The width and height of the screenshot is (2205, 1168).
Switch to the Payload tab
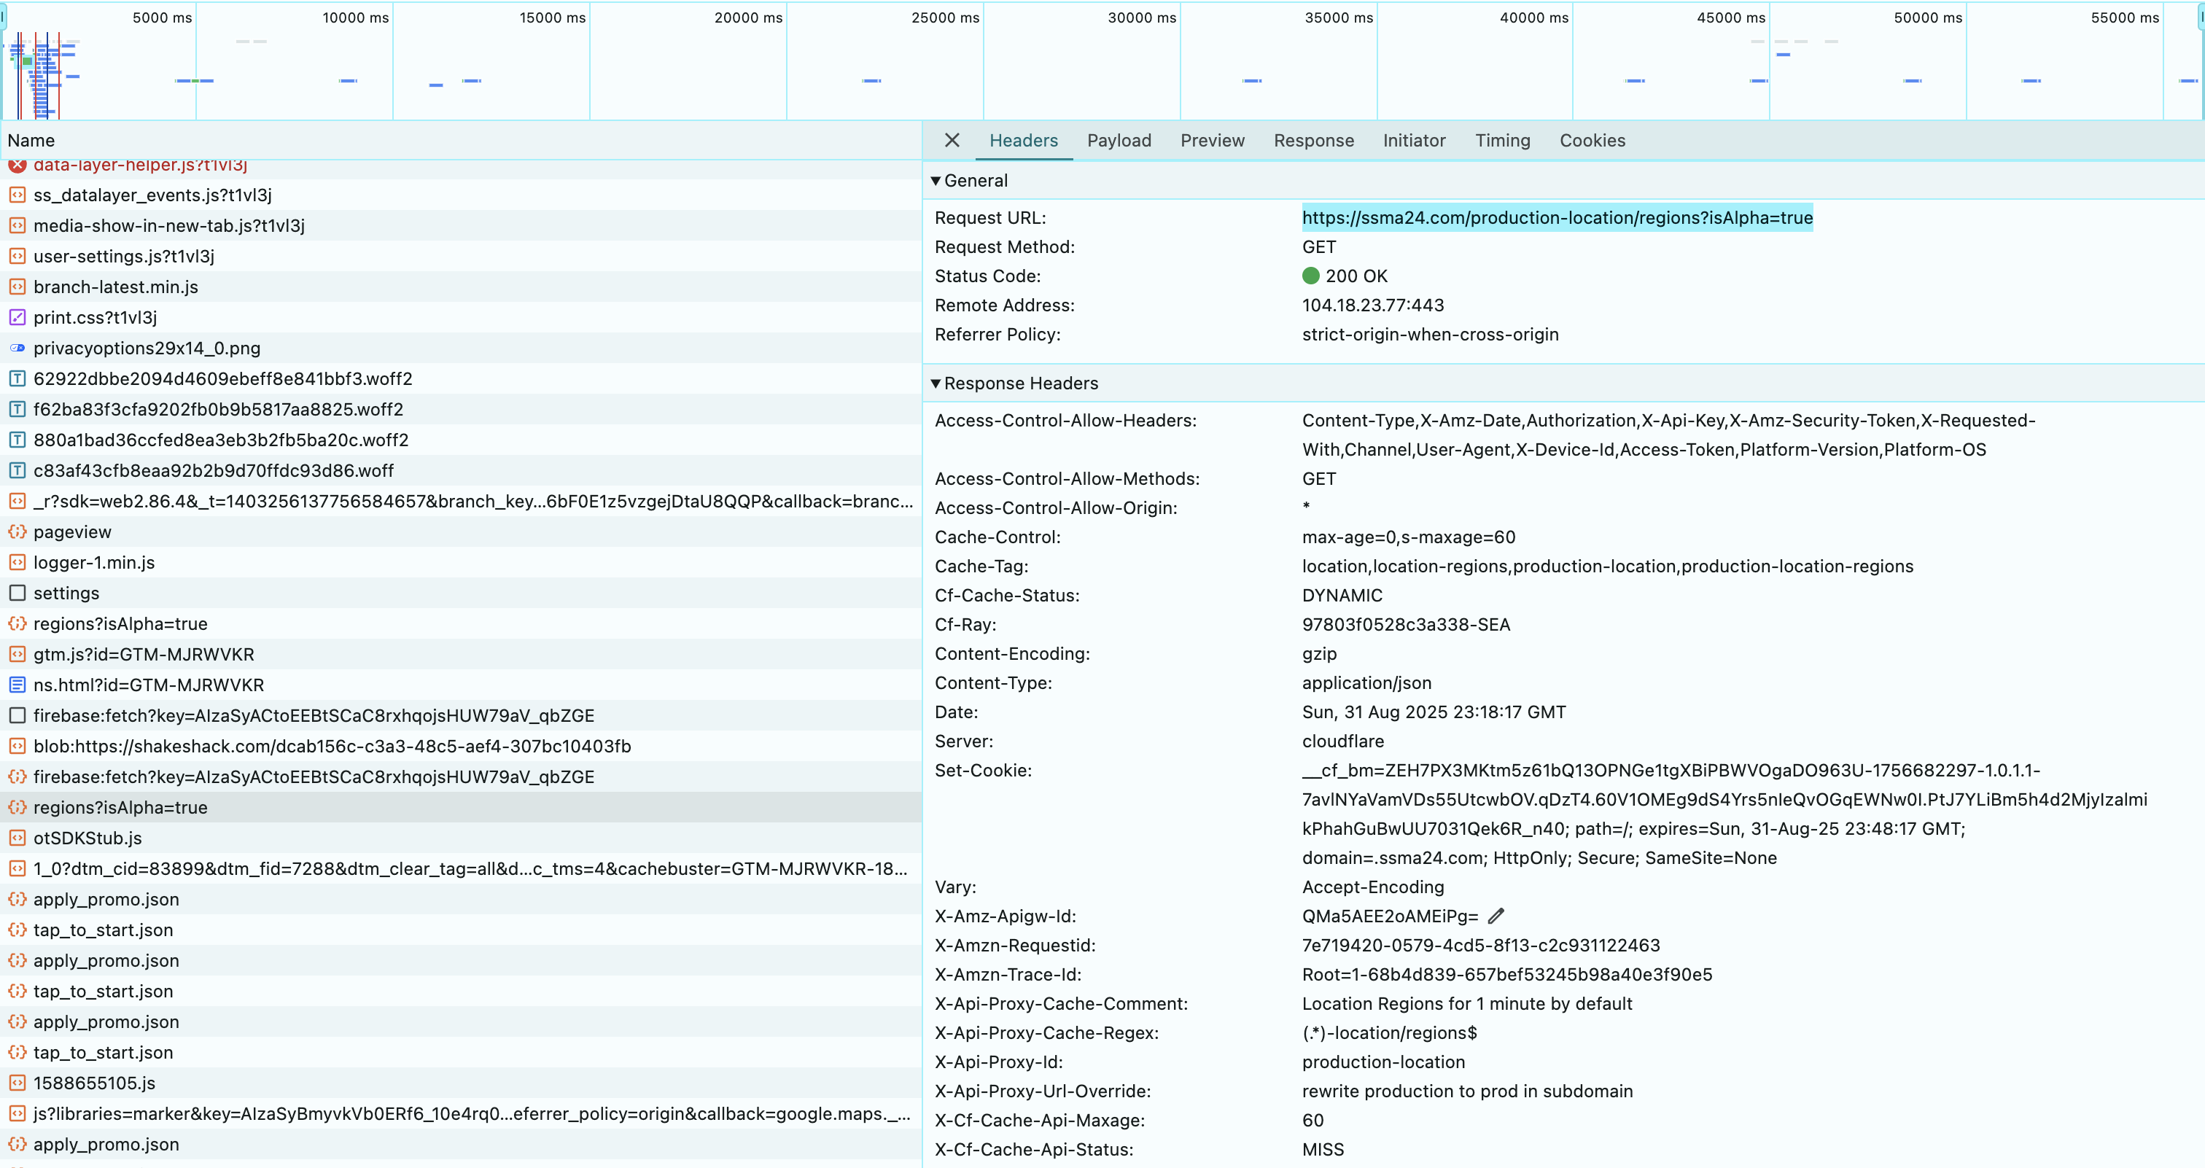pos(1119,140)
